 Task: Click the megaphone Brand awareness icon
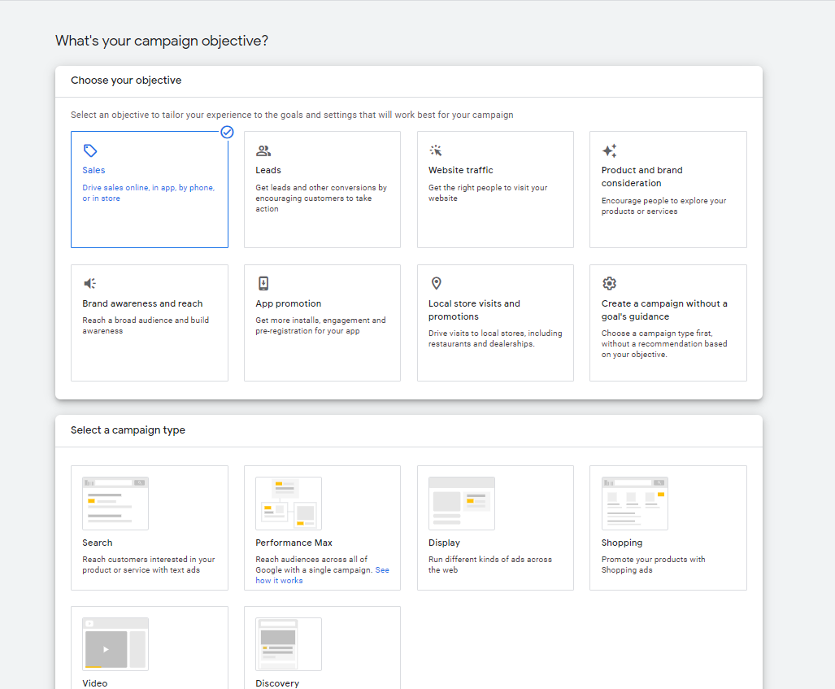(x=89, y=283)
